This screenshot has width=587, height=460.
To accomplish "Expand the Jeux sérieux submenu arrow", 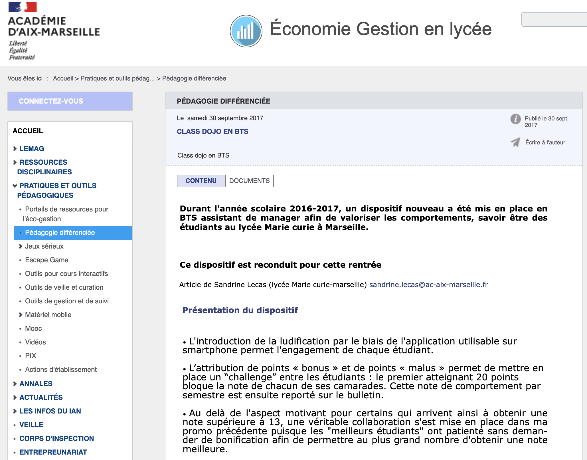I will pyautogui.click(x=20, y=246).
